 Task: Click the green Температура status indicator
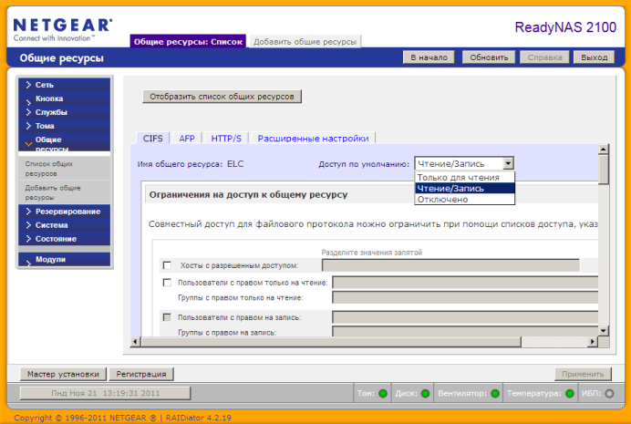click(570, 393)
